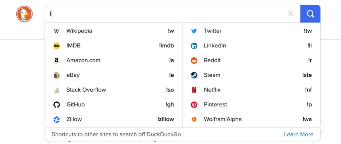Click the red Netflix N icon
This screenshot has height=144, width=341.
point(194,90)
